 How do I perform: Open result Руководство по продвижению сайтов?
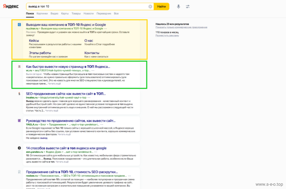(x=71, y=121)
